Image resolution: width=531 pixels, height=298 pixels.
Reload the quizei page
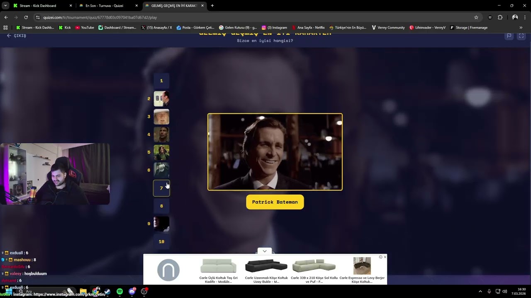[x=26, y=17]
